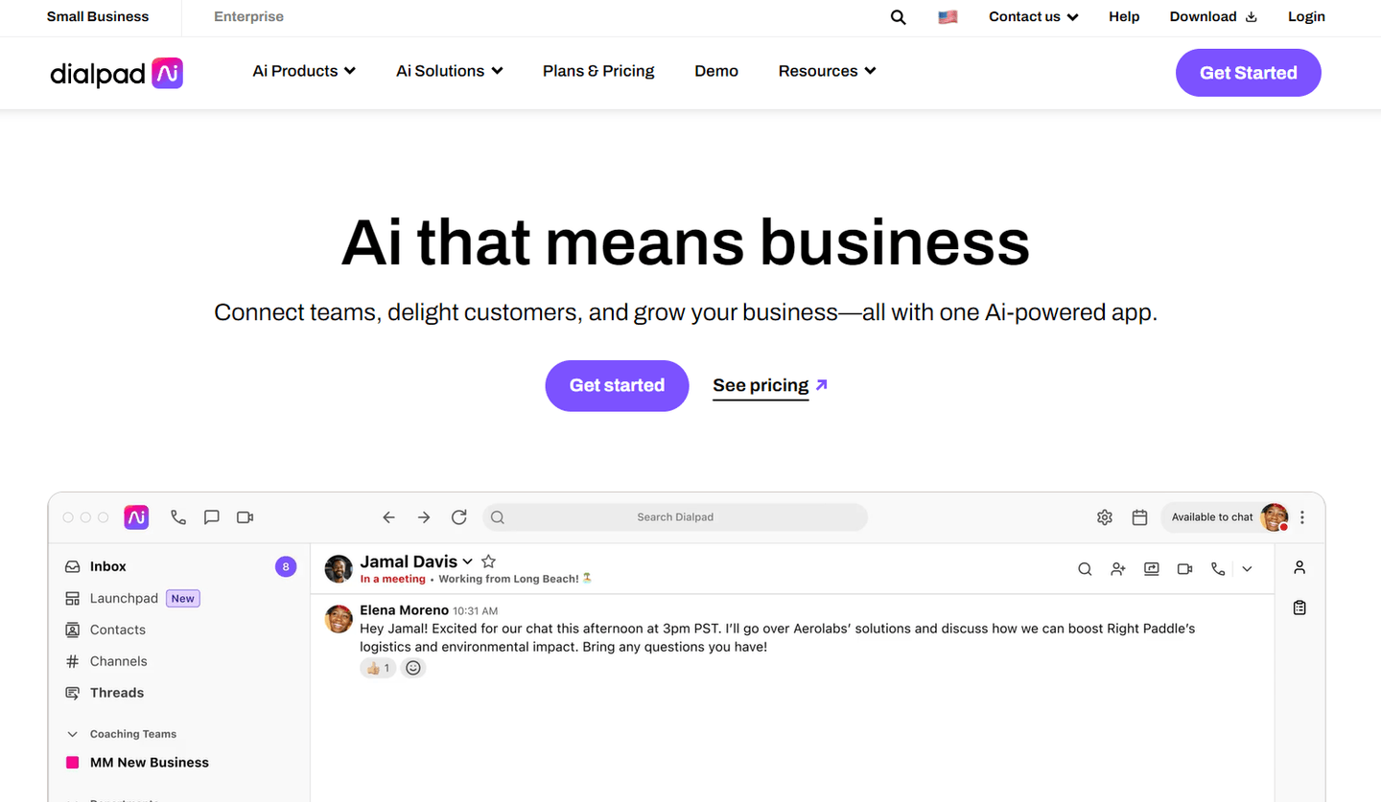The width and height of the screenshot is (1381, 802).
Task: Expand the Ai Products menu
Action: click(304, 71)
